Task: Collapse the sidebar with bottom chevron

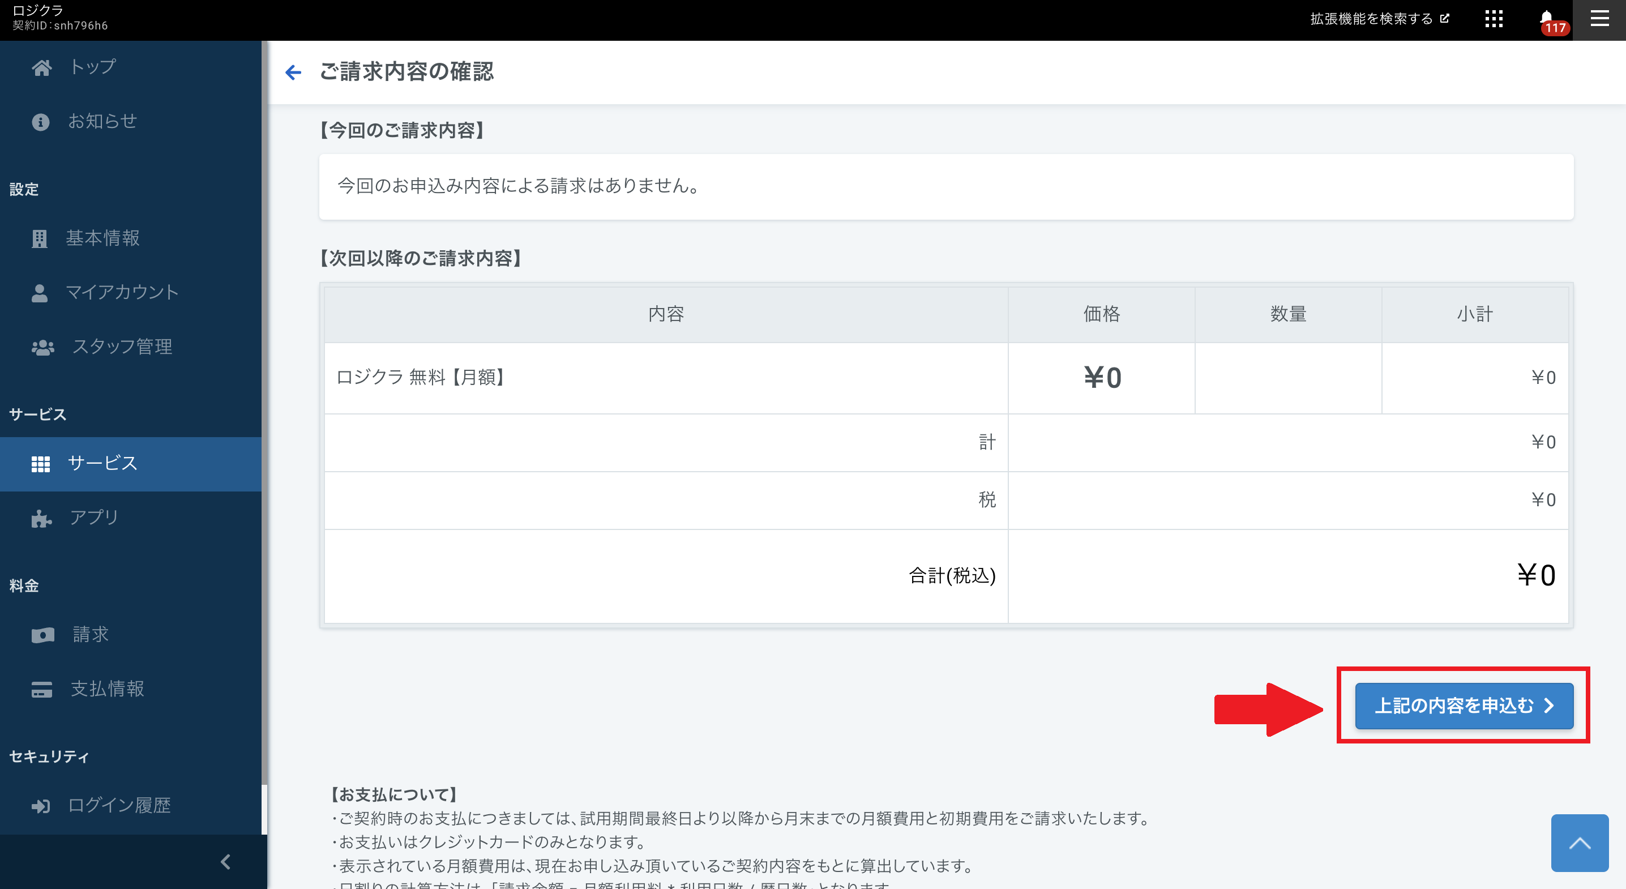Action: pyautogui.click(x=225, y=861)
